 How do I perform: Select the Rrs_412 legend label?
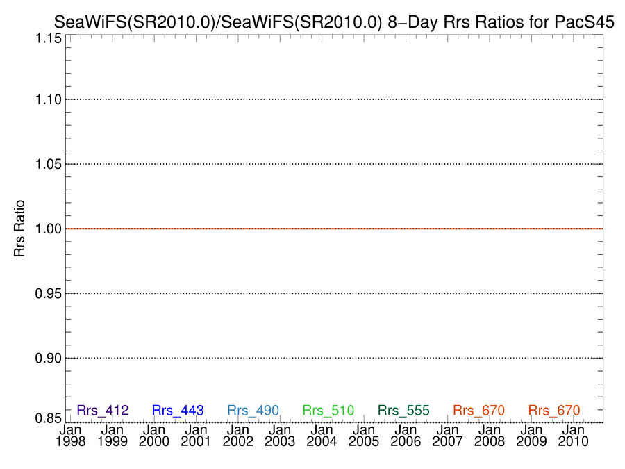(x=103, y=410)
